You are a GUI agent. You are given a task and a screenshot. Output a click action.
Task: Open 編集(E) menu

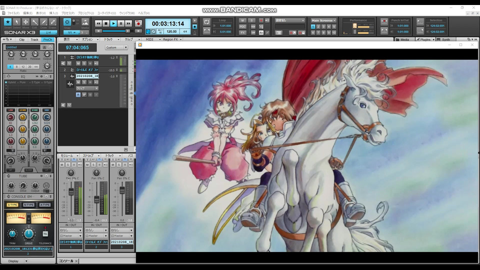27,13
